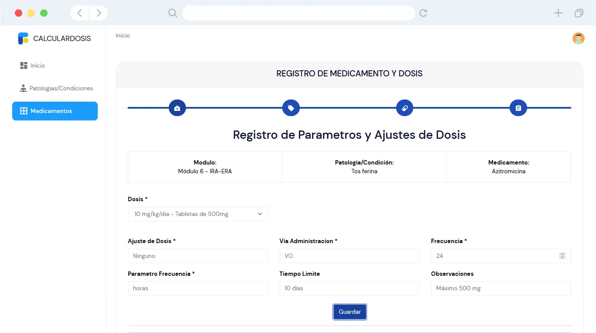
Task: Reload the page in the browser
Action: pyautogui.click(x=423, y=13)
